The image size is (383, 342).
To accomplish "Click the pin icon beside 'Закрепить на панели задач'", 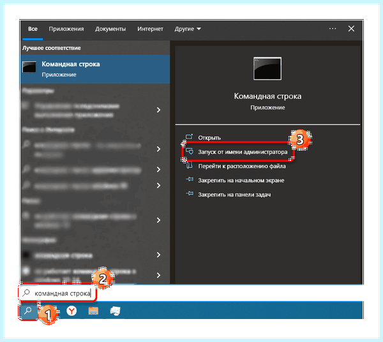I will click(x=190, y=194).
